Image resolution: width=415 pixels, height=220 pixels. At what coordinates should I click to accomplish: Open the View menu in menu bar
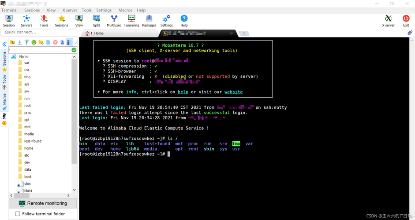point(51,10)
